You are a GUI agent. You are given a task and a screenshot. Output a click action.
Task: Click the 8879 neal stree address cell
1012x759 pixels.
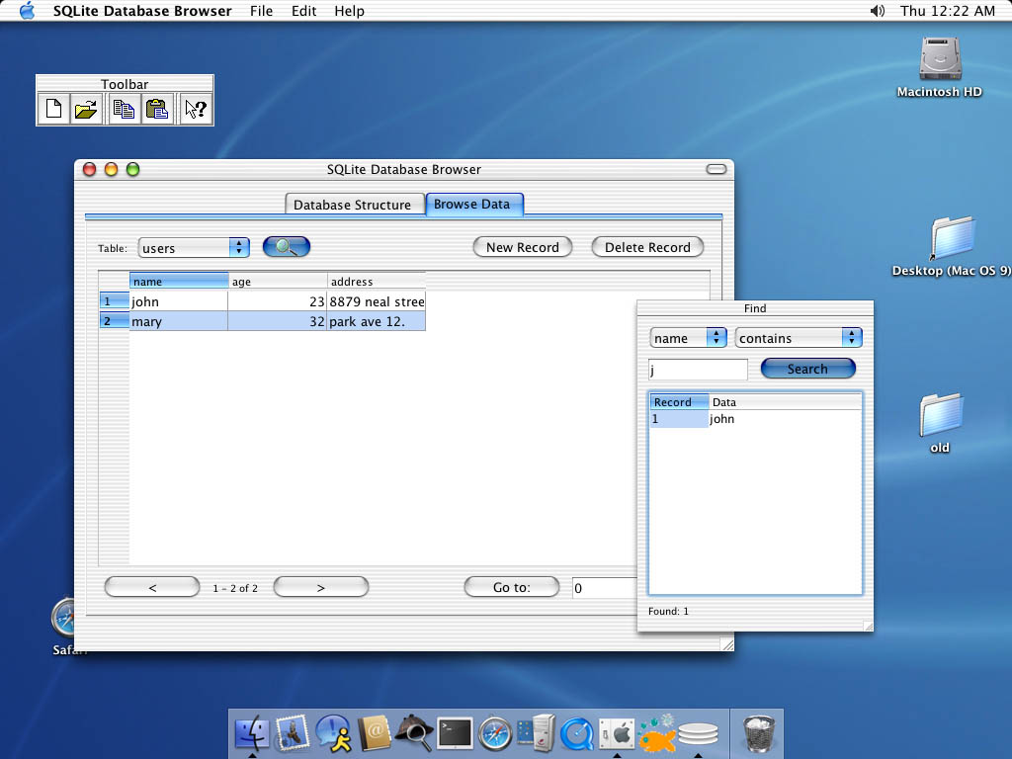click(x=377, y=301)
